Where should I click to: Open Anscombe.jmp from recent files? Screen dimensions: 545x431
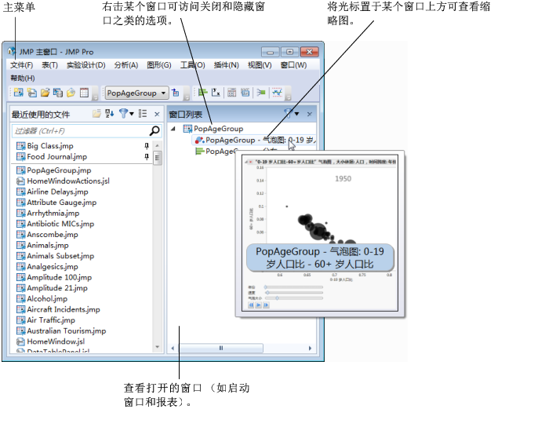pyautogui.click(x=48, y=235)
